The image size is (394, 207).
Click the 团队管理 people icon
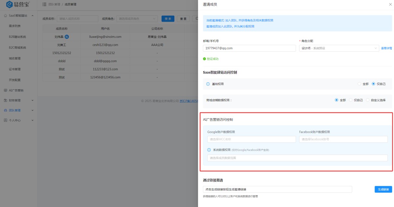pos(6,110)
